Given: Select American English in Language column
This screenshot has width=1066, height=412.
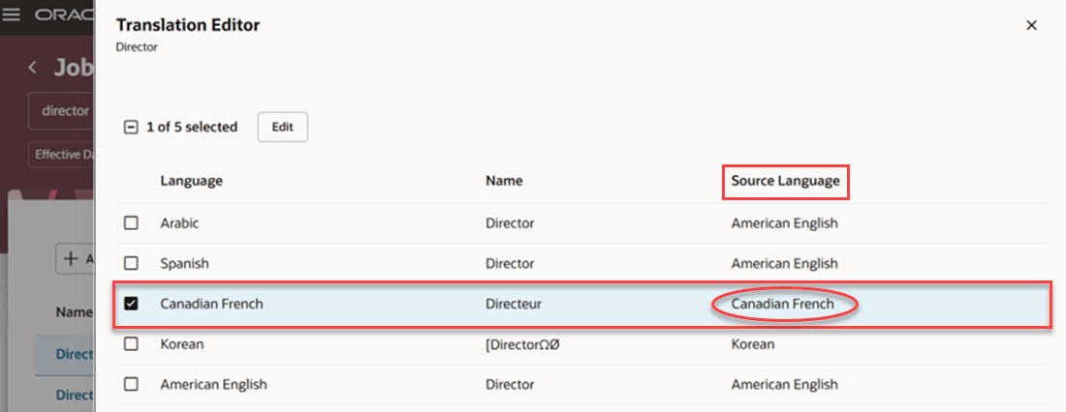Looking at the screenshot, I should [213, 384].
